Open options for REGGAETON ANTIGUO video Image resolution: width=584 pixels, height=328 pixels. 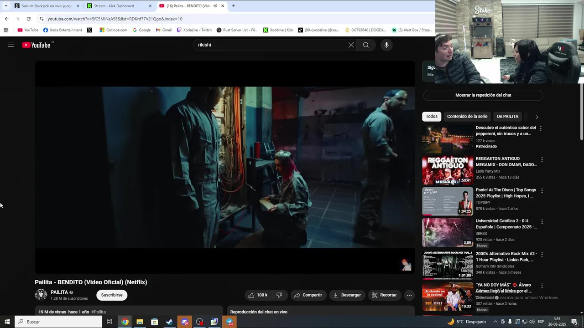[542, 159]
